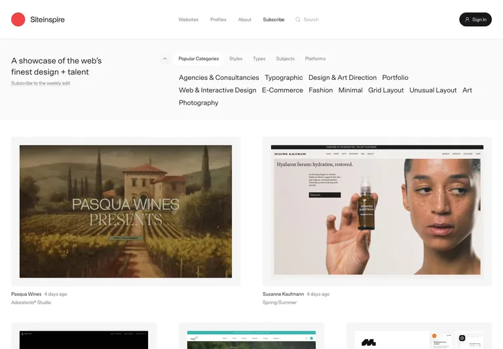Open the Art category
503x349 pixels.
coord(467,90)
